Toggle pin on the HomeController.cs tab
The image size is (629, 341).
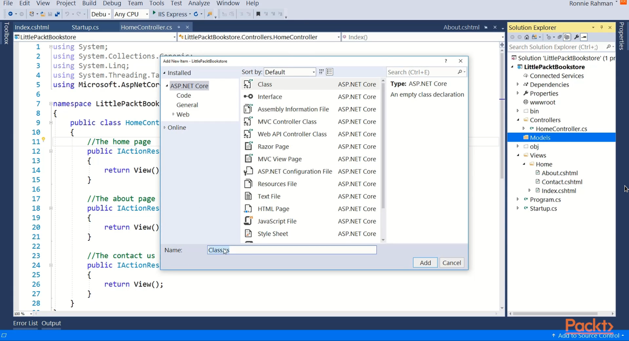point(179,27)
